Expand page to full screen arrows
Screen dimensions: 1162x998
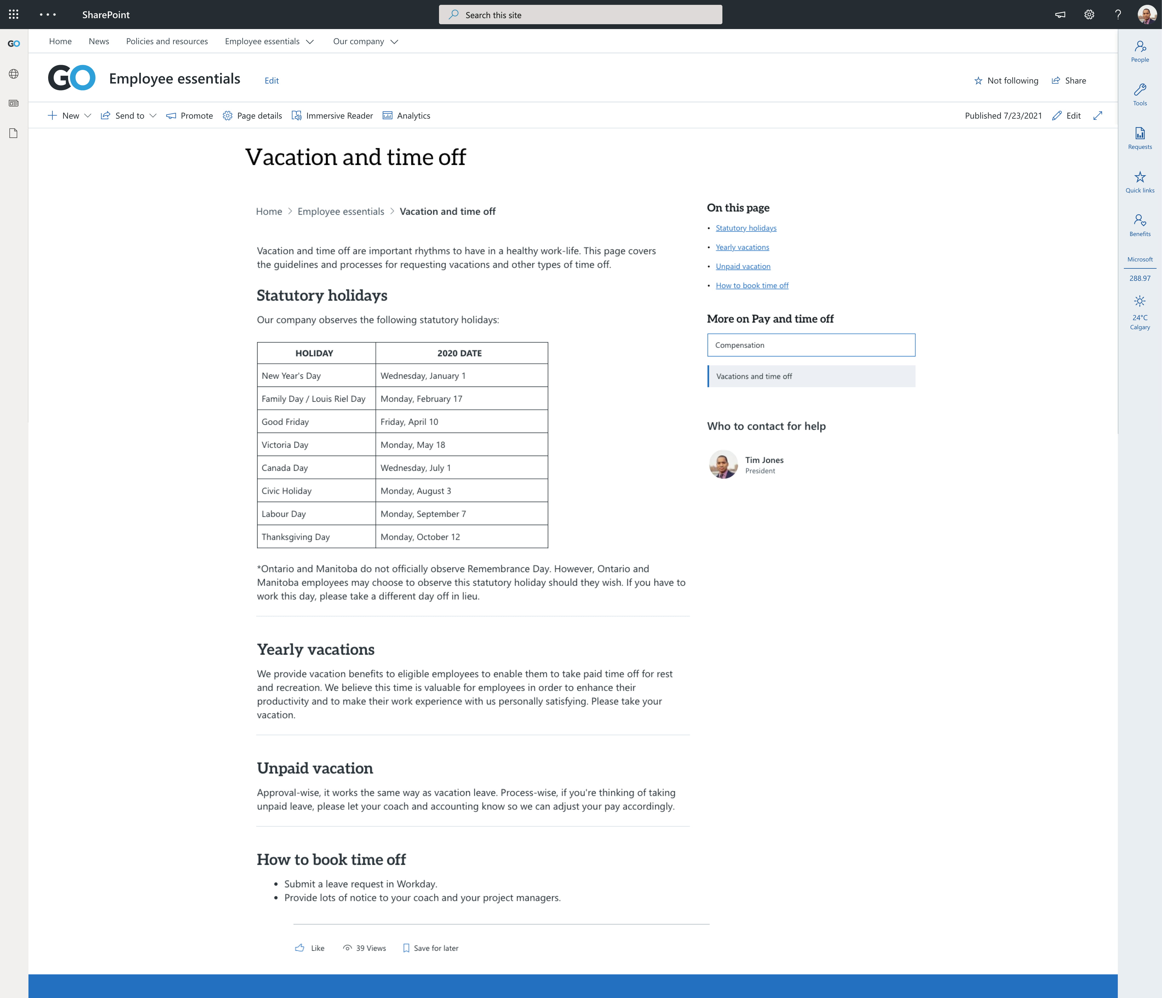(x=1098, y=116)
